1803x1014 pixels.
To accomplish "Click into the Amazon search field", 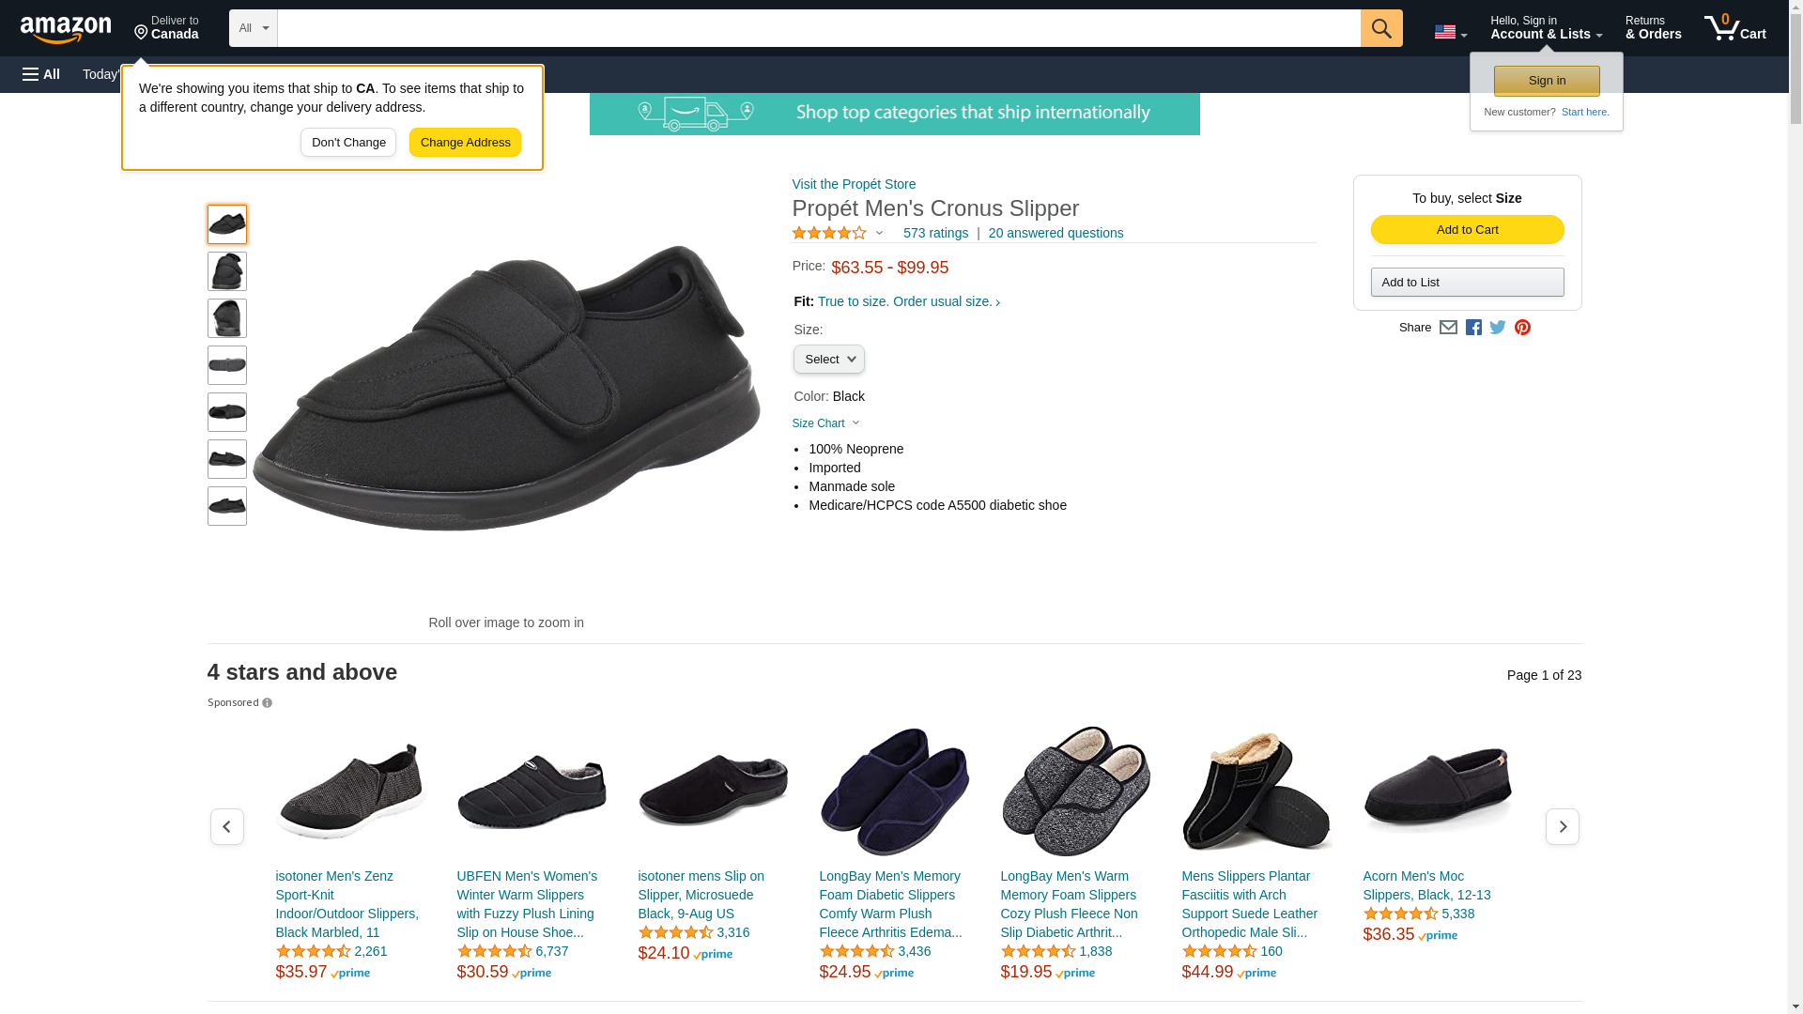I will (819, 28).
